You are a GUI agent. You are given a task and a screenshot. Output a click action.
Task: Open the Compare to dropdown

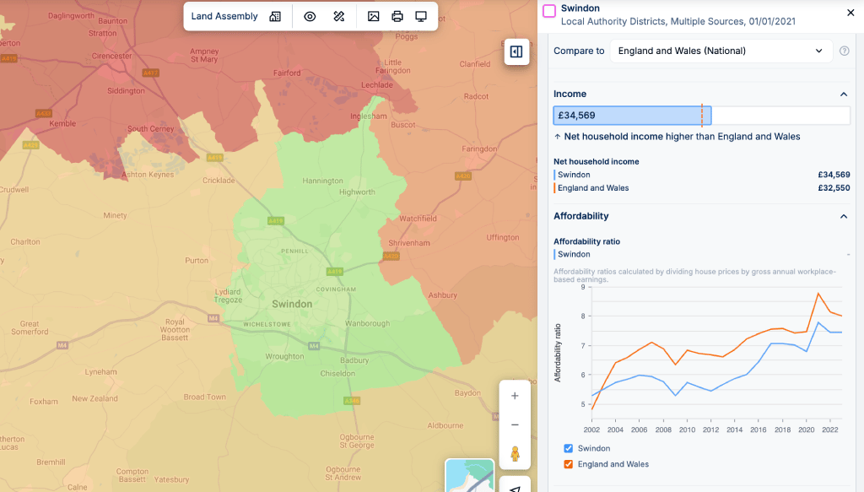(x=721, y=51)
